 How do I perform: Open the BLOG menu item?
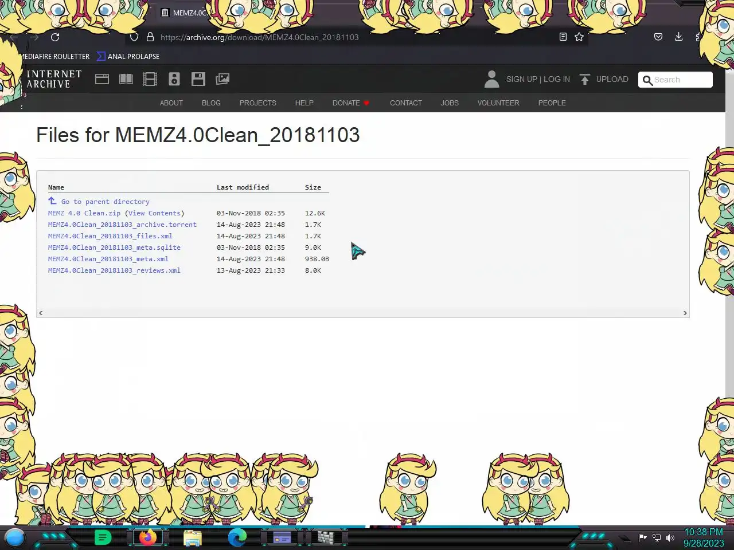coord(211,103)
